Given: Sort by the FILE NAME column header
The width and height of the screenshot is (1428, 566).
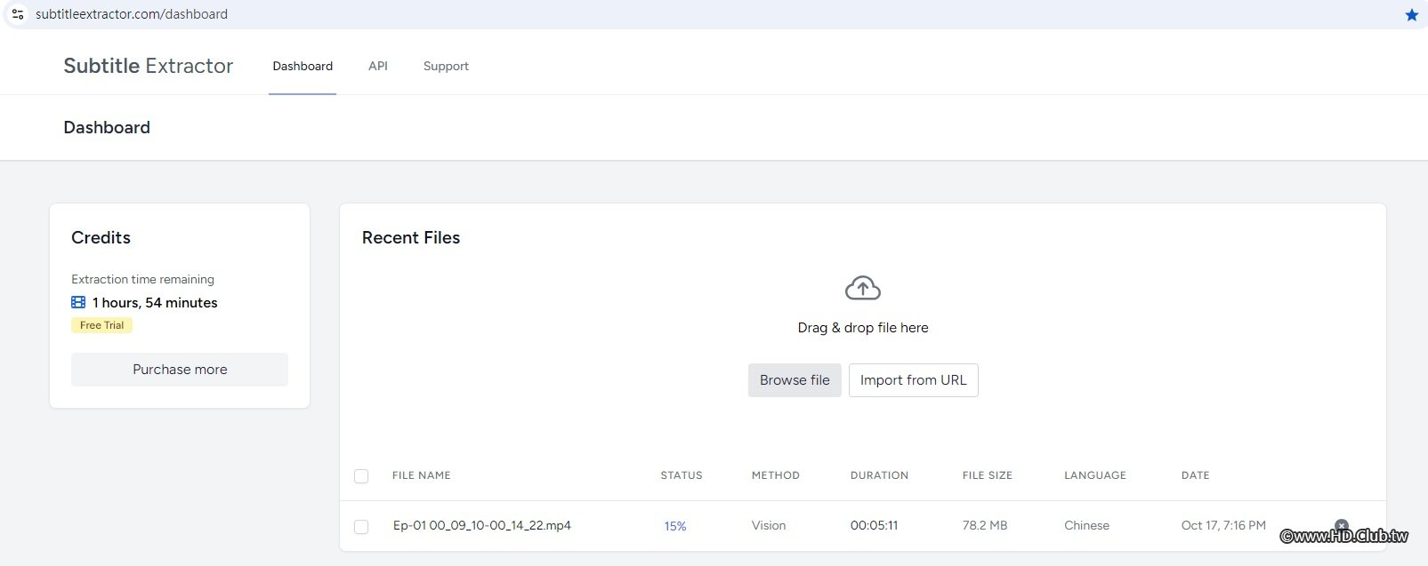Looking at the screenshot, I should 422,475.
